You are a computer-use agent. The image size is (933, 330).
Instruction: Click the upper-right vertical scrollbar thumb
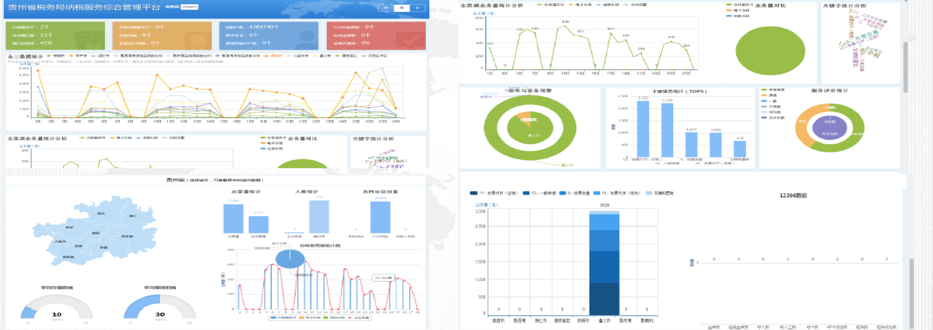point(905,67)
